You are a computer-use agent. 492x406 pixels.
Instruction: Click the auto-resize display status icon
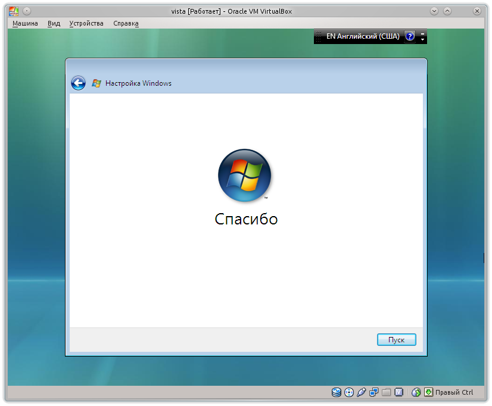point(429,392)
